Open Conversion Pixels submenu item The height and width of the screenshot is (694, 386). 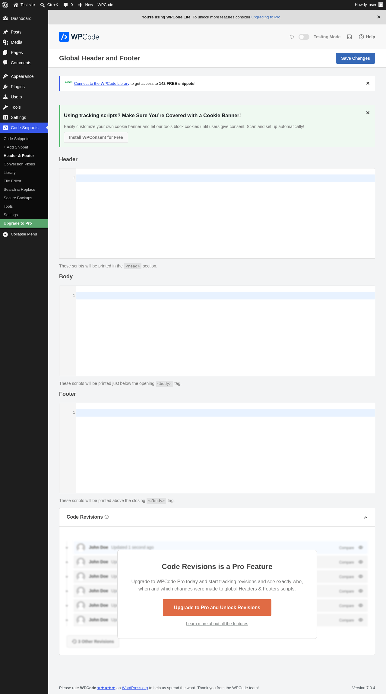(x=24, y=164)
